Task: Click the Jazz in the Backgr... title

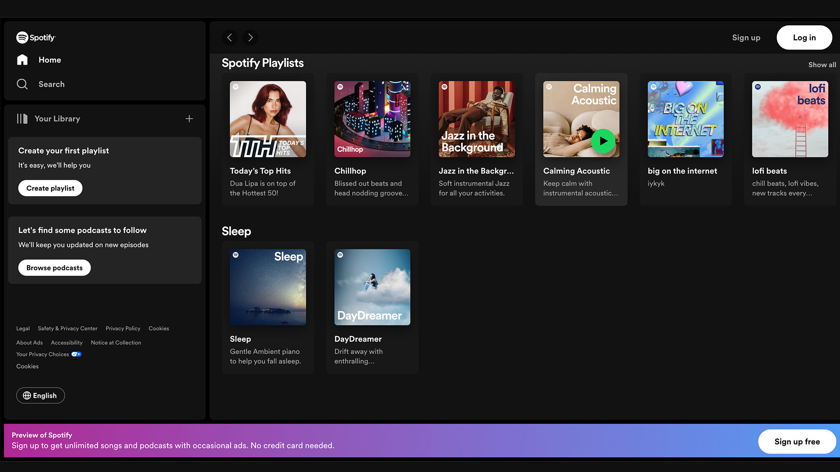Action: [476, 171]
